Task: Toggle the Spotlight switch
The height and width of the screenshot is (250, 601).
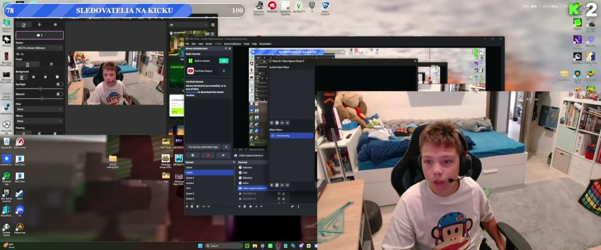Action: click(59, 84)
